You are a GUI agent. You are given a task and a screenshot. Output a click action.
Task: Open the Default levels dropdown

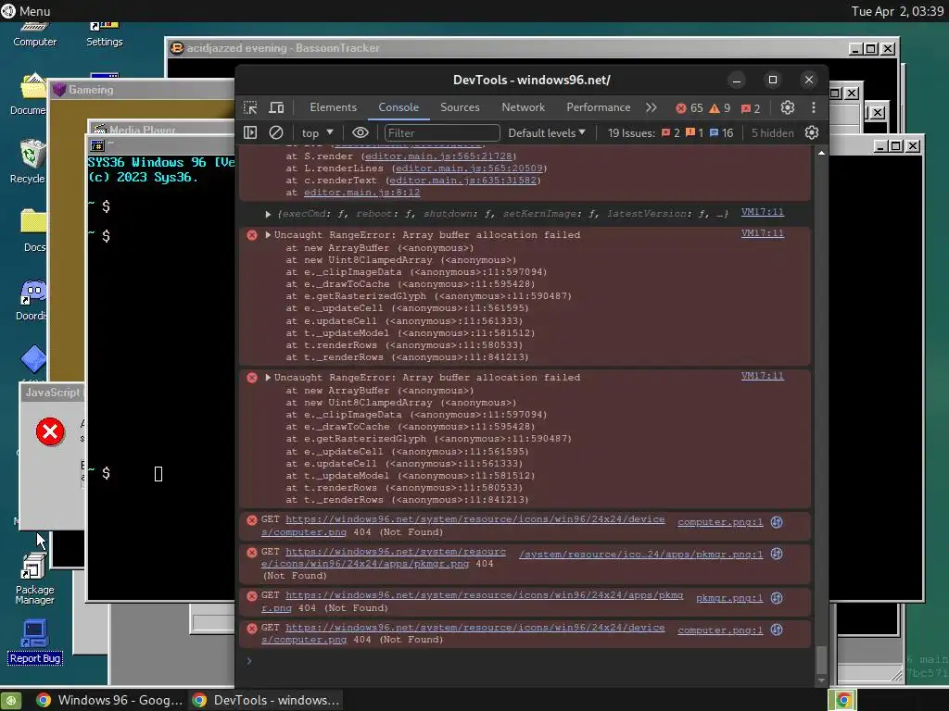(547, 133)
